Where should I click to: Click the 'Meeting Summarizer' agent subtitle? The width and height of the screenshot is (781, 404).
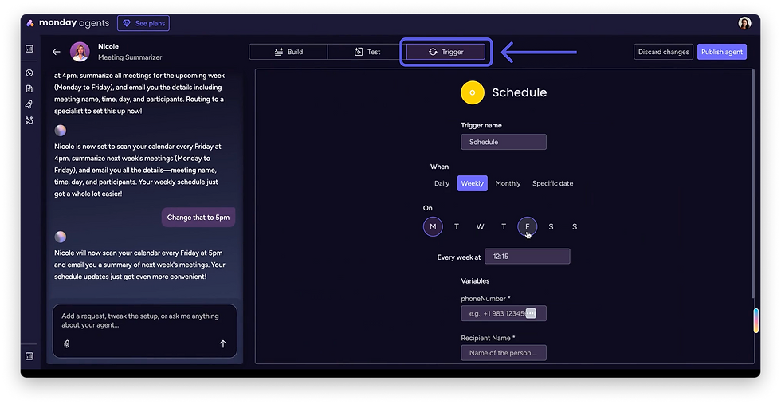pos(130,57)
